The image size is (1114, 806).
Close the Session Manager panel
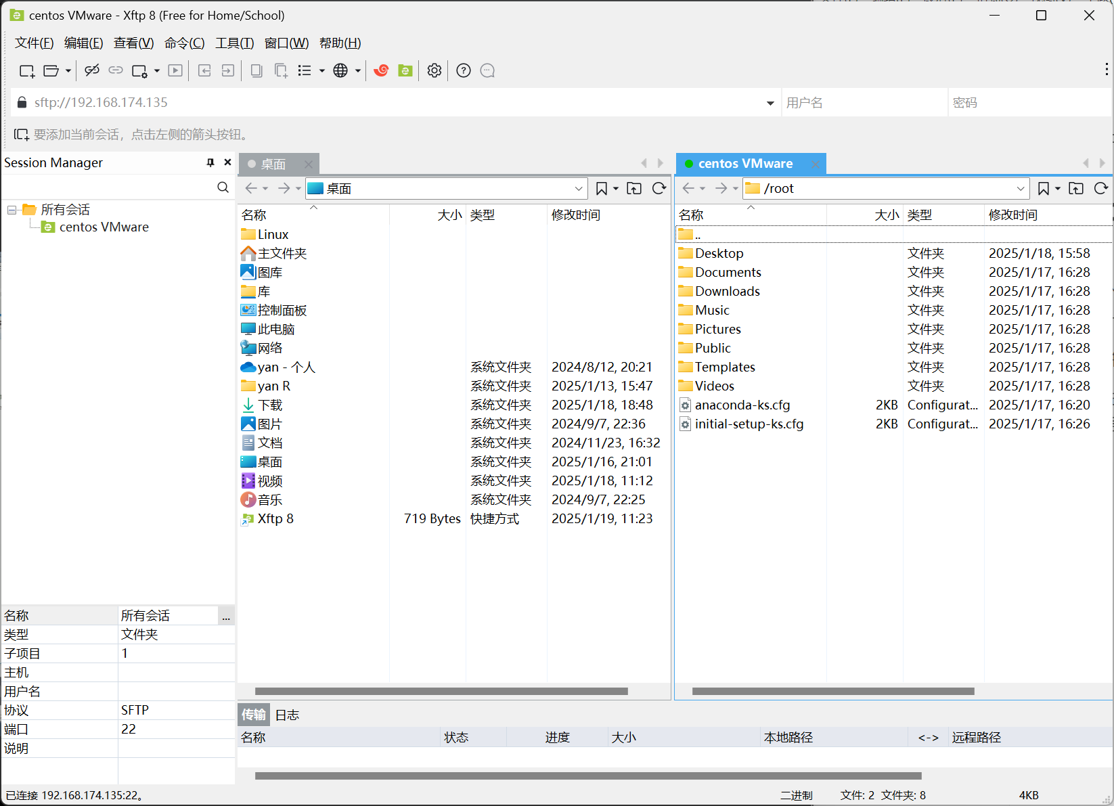click(227, 162)
